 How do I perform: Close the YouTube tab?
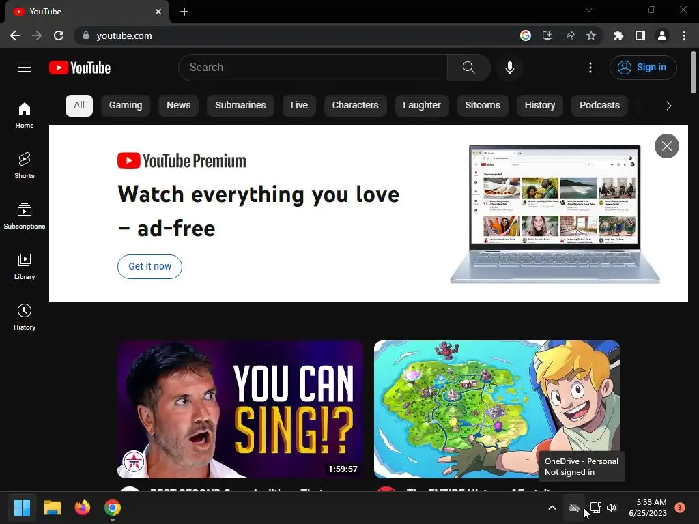point(158,12)
